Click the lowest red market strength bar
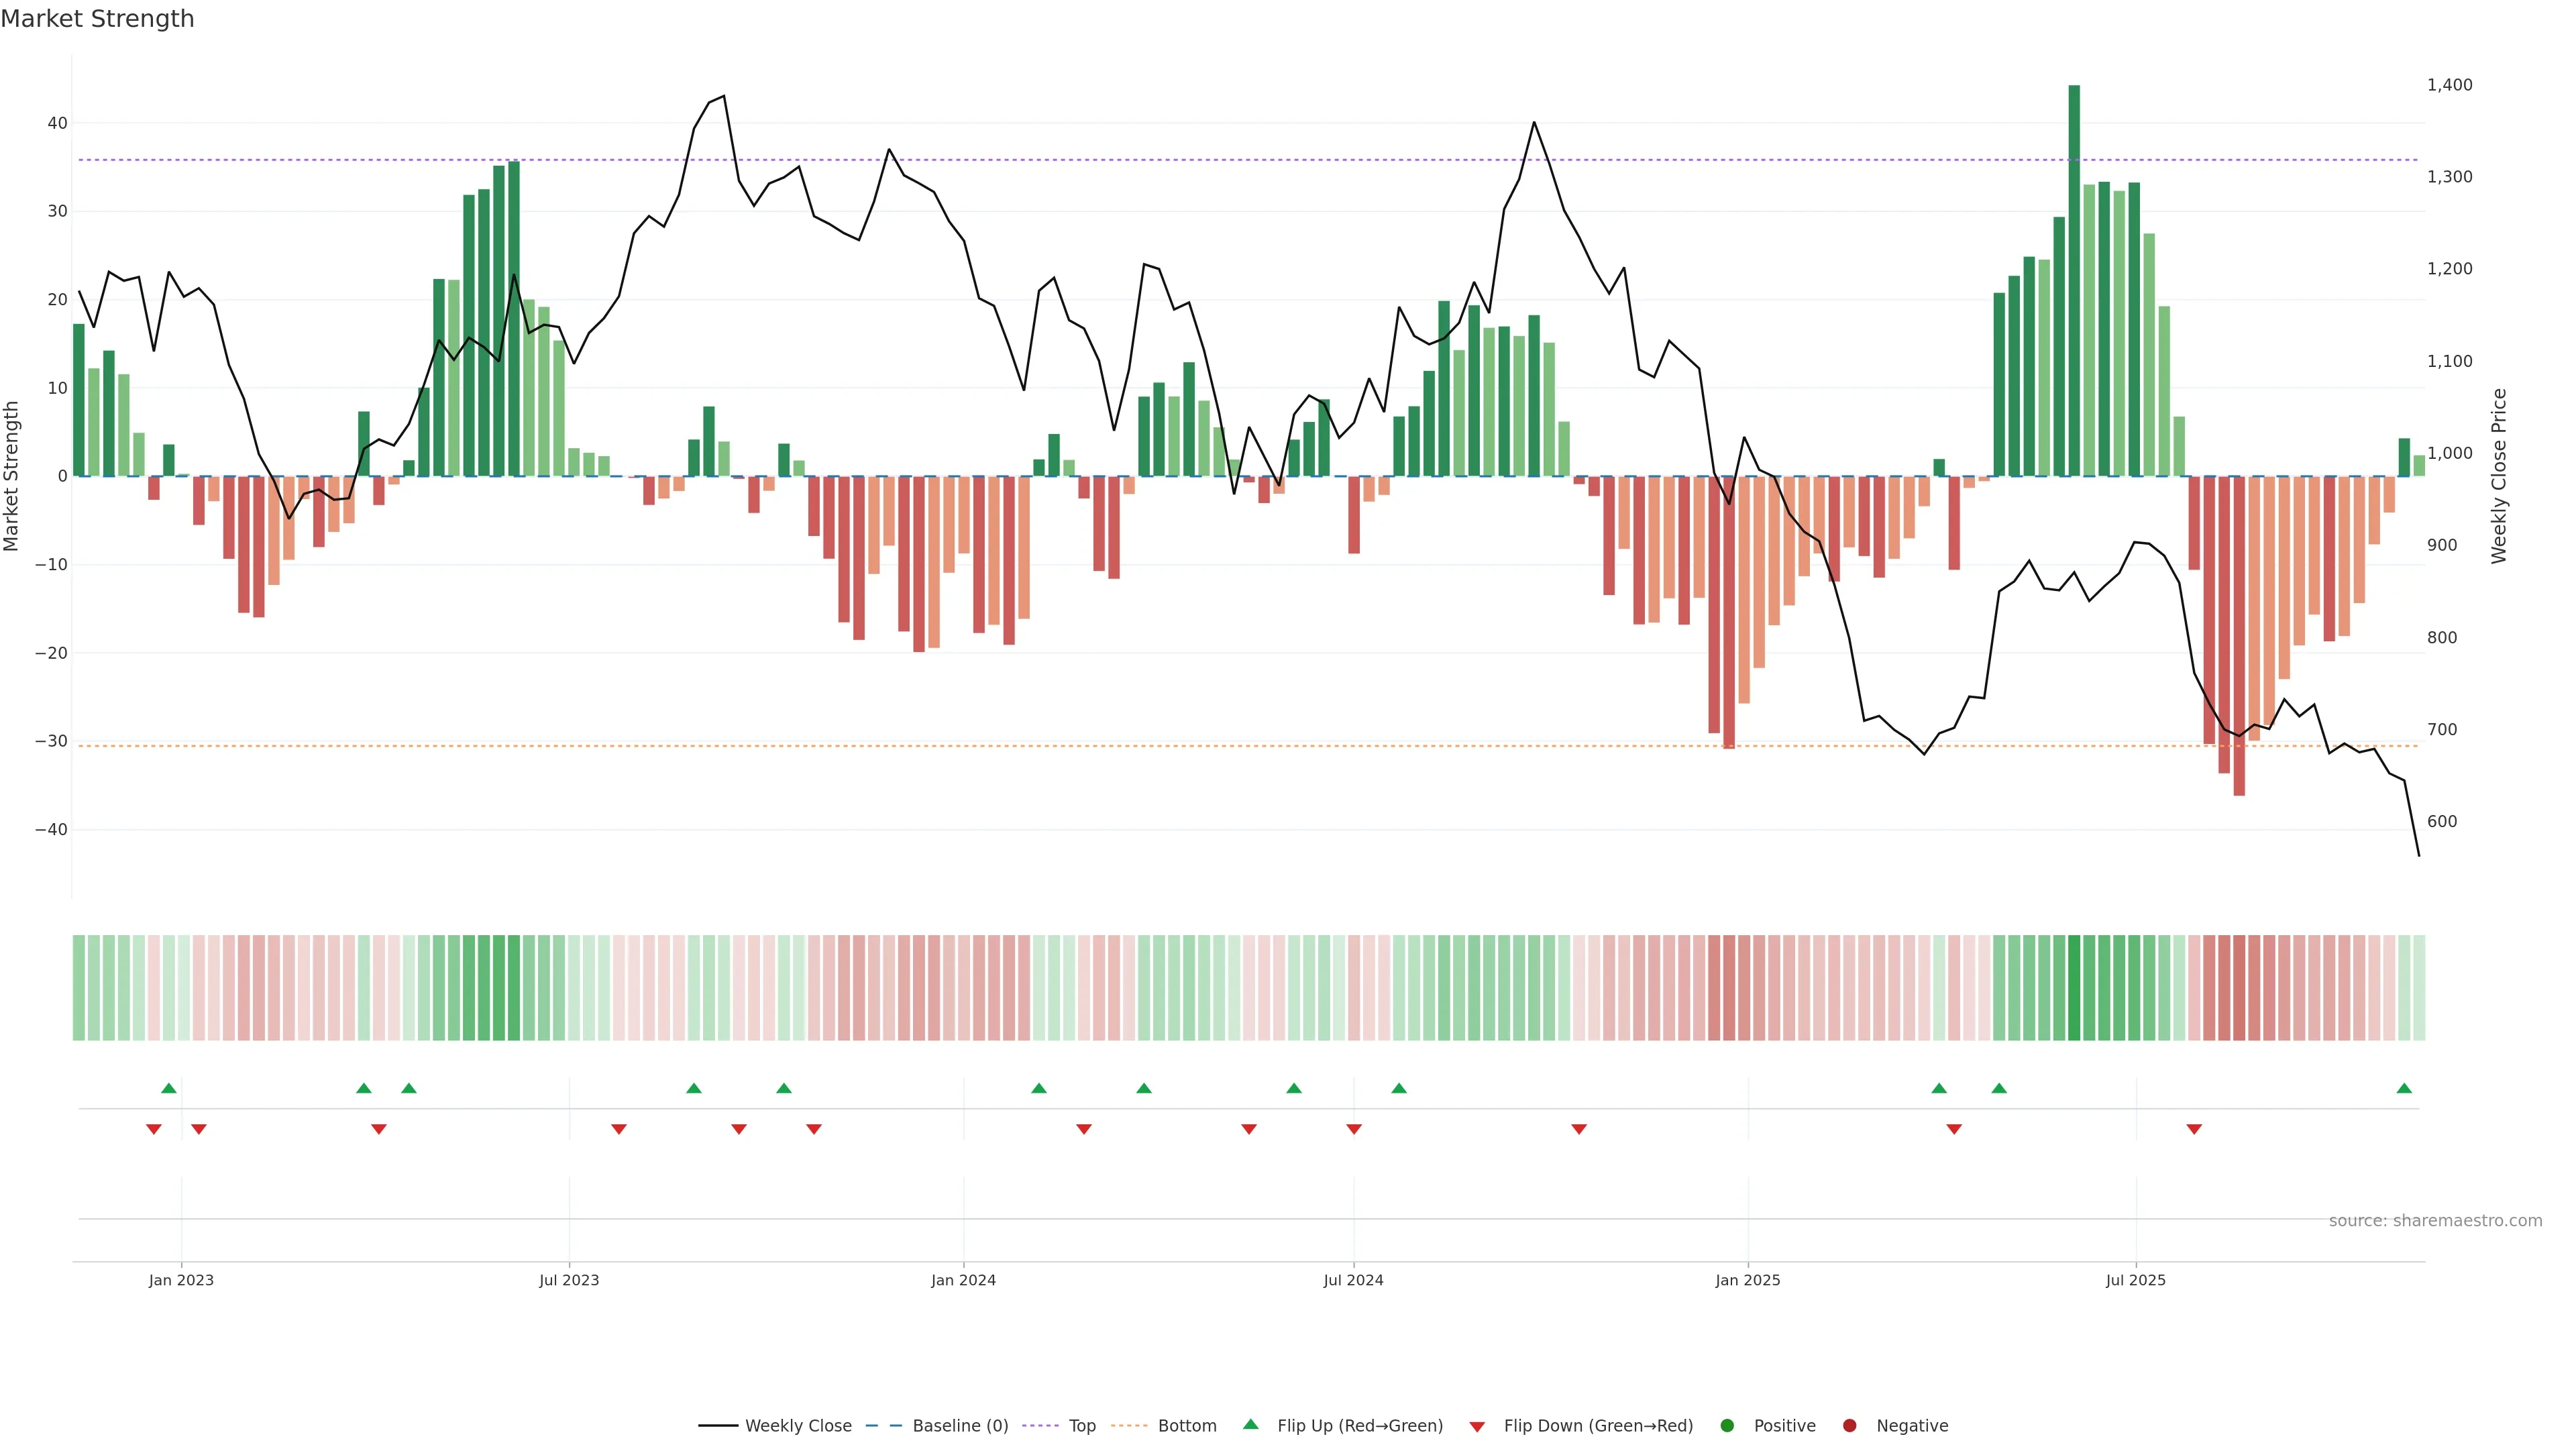This screenshot has height=1449, width=2576. coord(2239,635)
